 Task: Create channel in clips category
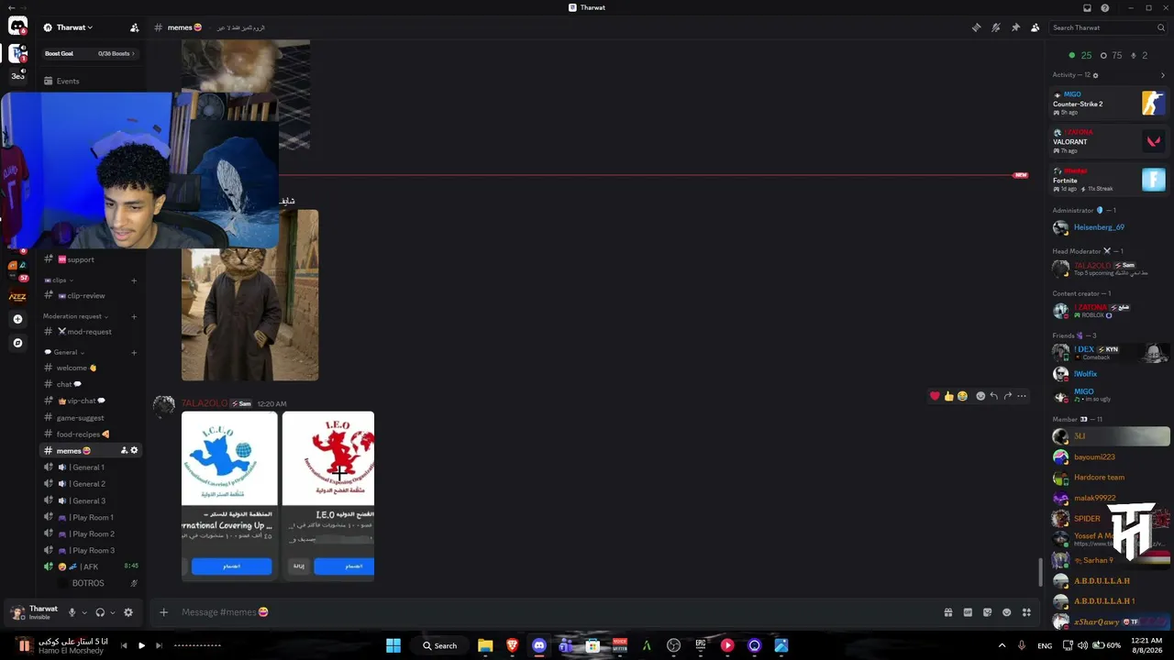tap(134, 280)
